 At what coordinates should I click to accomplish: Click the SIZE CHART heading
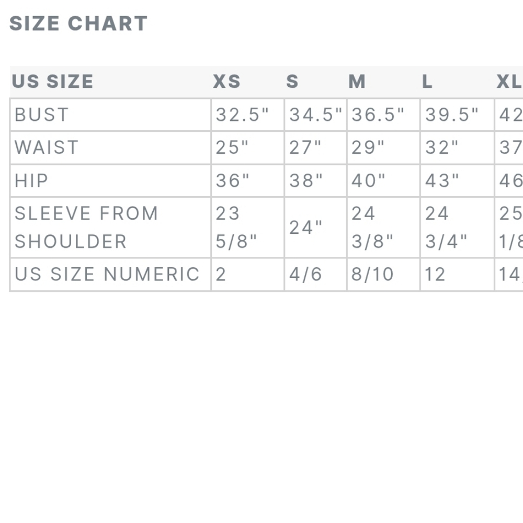78,24
